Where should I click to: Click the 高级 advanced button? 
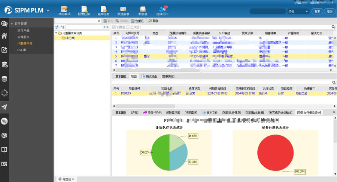[x=329, y=12]
